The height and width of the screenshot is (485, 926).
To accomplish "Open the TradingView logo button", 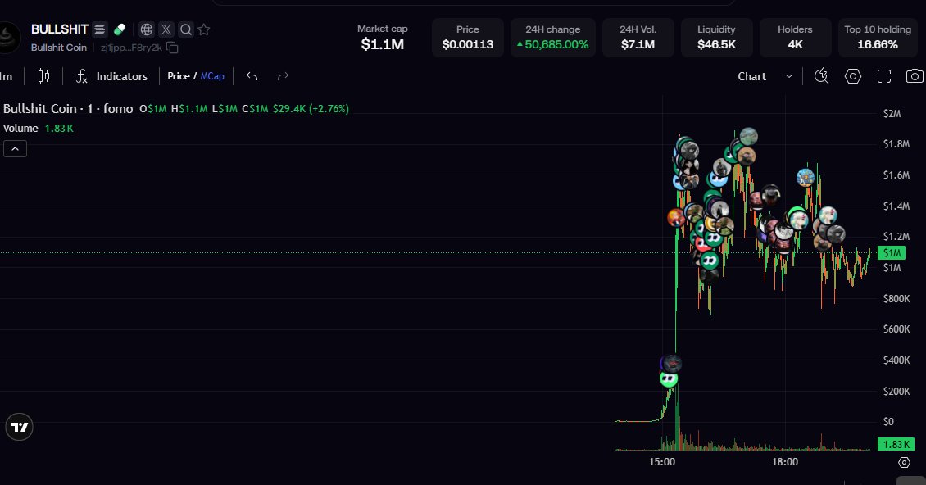I will 20,427.
